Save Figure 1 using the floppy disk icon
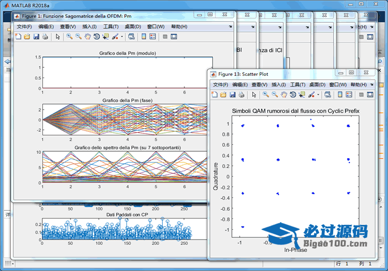 [36, 36]
